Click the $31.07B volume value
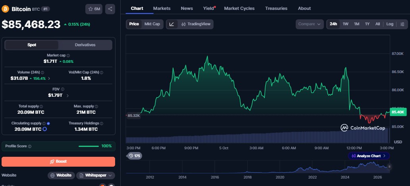 point(19,78)
